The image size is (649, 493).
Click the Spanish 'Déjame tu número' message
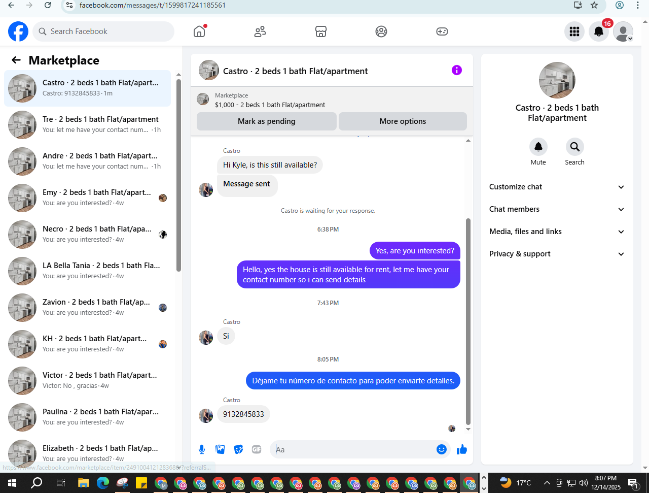tap(353, 381)
